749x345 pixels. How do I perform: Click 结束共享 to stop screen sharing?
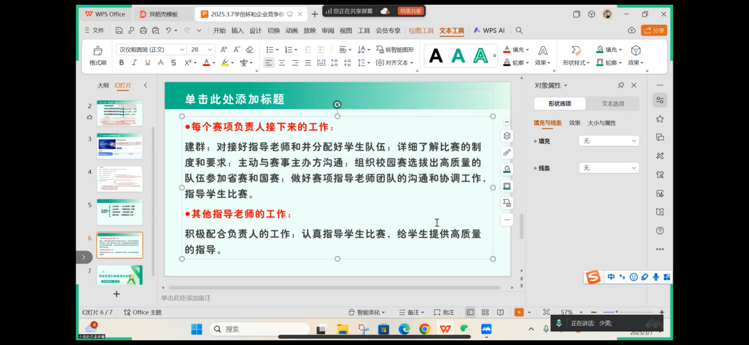click(x=410, y=11)
